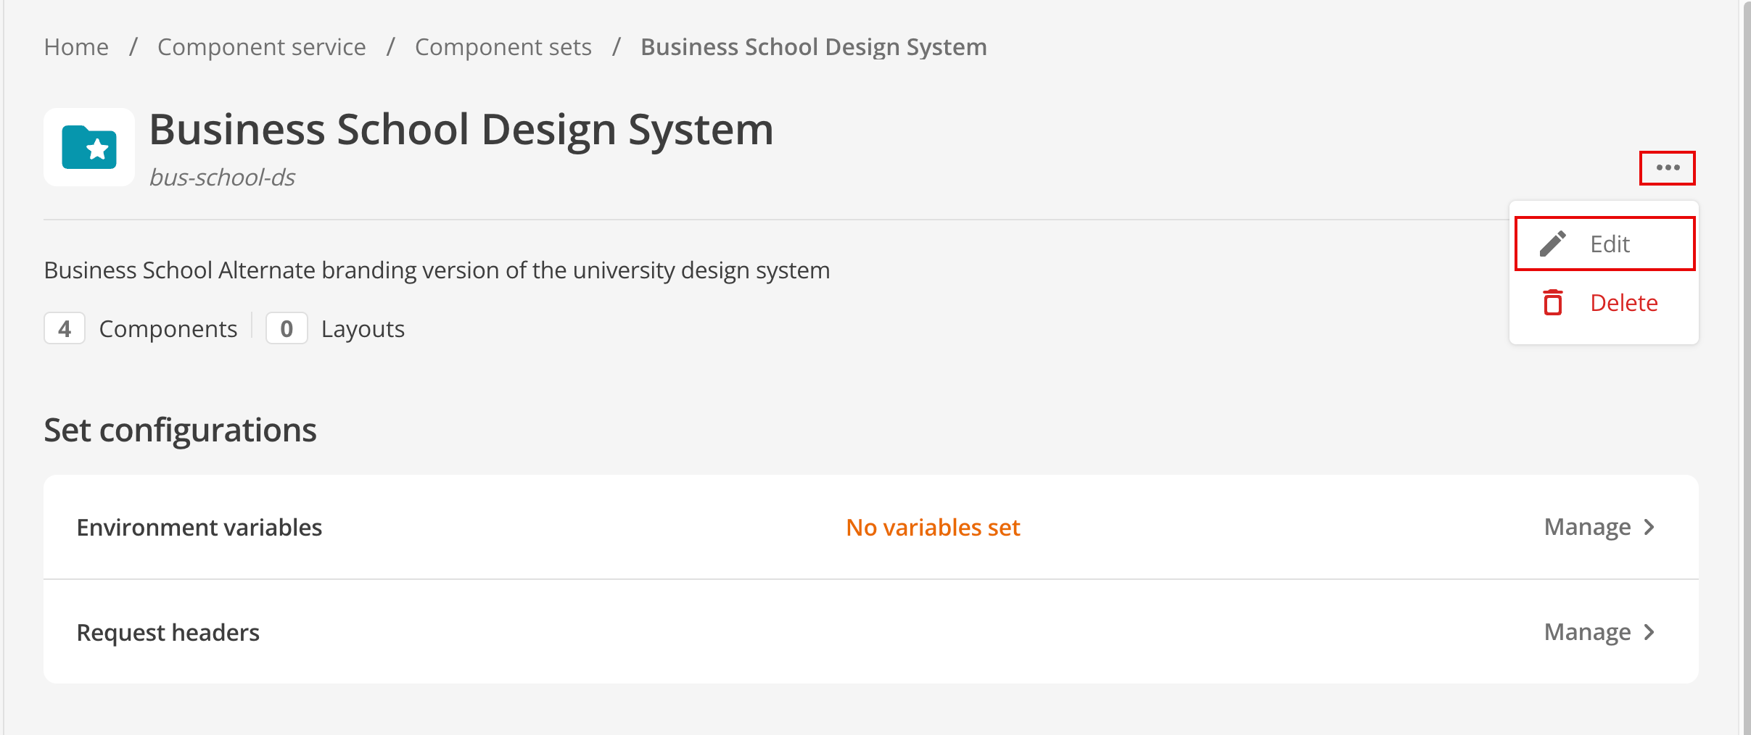Viewport: 1751px width, 735px height.
Task: Click the Business School Design System title
Action: point(461,129)
